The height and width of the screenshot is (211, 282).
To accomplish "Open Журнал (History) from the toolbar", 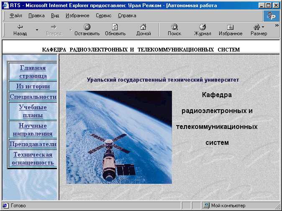I will click(203, 30).
